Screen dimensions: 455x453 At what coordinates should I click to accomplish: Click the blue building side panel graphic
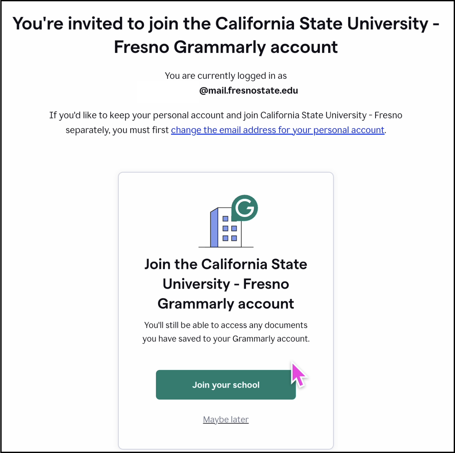214,228
